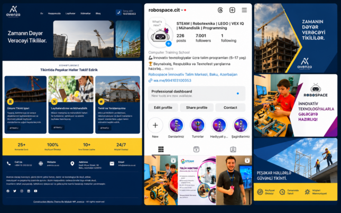Open the LinkedIn icon in Avenza footer

29,191
